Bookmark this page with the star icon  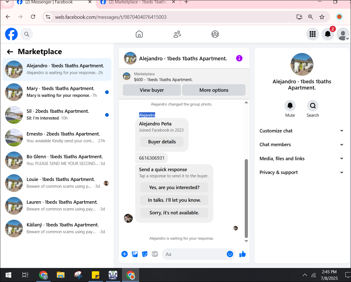pyautogui.click(x=322, y=17)
